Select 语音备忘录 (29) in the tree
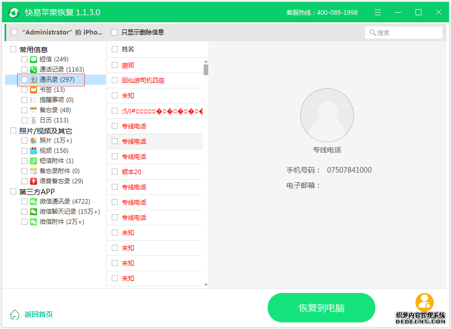451x329 pixels. (x=61, y=181)
